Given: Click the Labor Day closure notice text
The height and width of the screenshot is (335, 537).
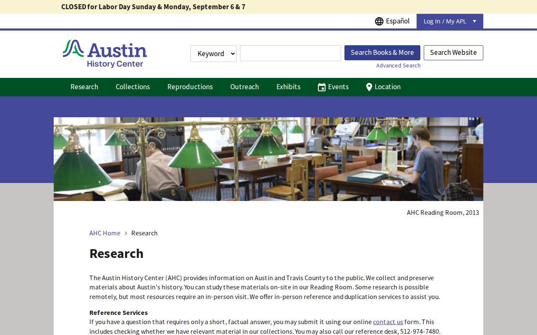Looking at the screenshot, I should pos(153,7).
